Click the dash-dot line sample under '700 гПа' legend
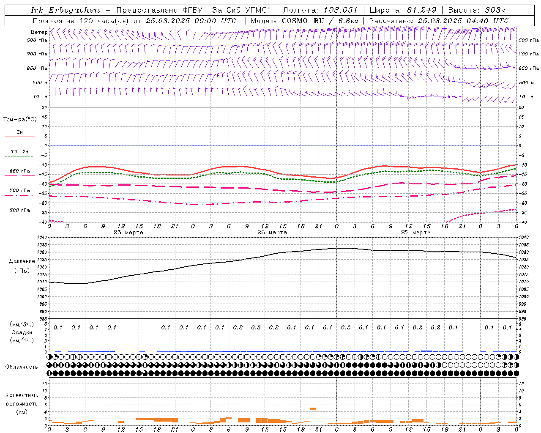Viewport: 541px width, 433px height. pos(19,196)
